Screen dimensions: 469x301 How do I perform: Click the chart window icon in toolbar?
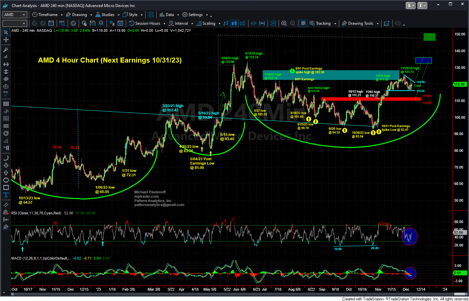coord(51,23)
